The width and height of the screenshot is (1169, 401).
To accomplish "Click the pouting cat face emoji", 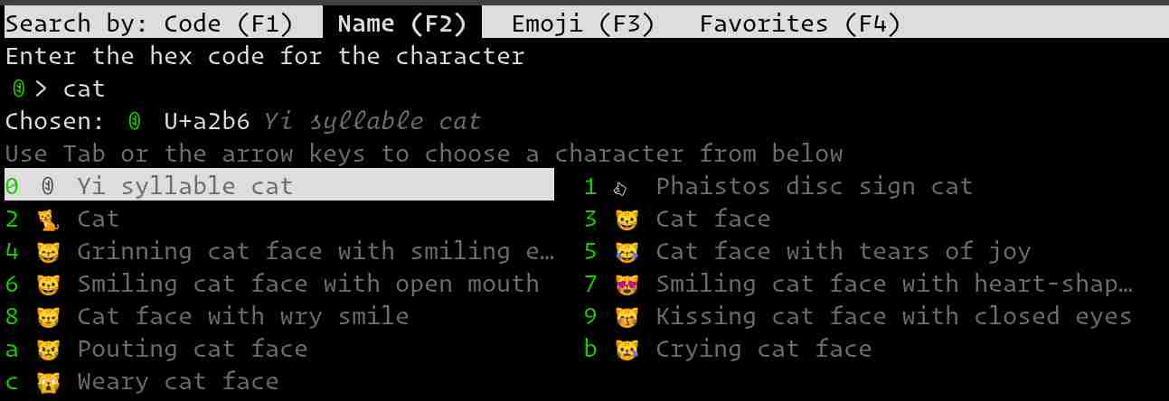I will 48,350.
